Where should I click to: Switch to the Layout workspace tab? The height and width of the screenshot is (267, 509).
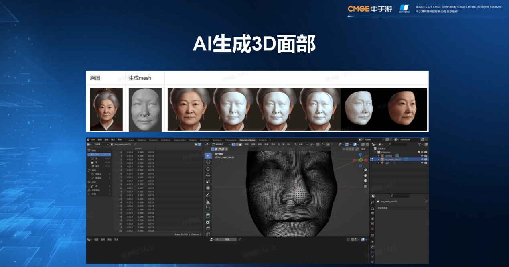[131, 140]
